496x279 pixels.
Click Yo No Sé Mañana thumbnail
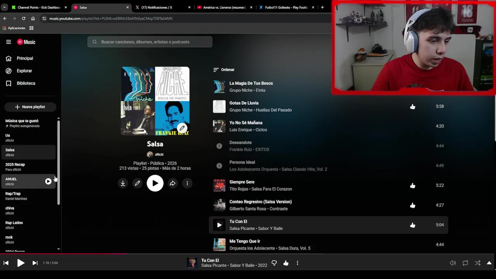pyautogui.click(x=219, y=126)
